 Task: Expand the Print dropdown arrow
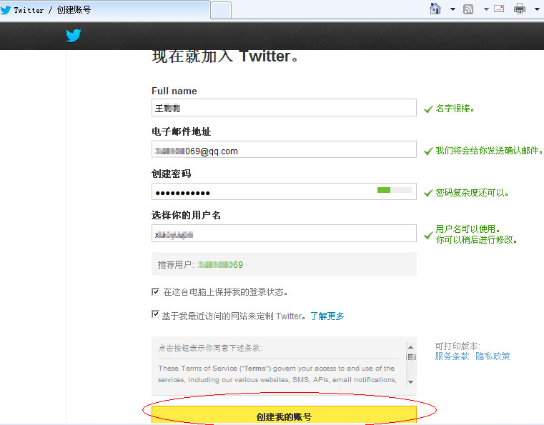(x=537, y=9)
